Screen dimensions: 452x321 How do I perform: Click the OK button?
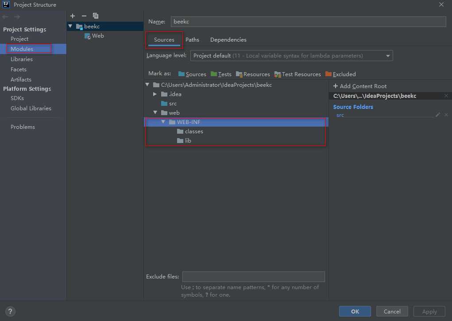(x=355, y=312)
